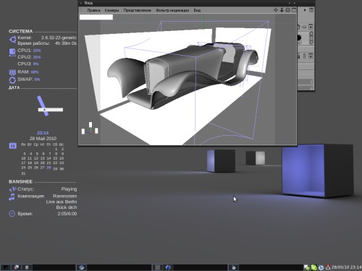Click the small vertical slider beside the black sphere
Image resolution: width=362 pixels, height=271 pixels.
[x=311, y=38]
